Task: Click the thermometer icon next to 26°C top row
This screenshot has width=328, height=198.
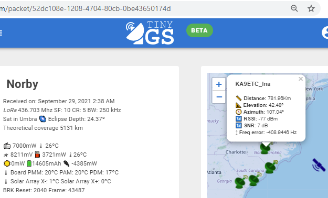Action: tap(41, 146)
